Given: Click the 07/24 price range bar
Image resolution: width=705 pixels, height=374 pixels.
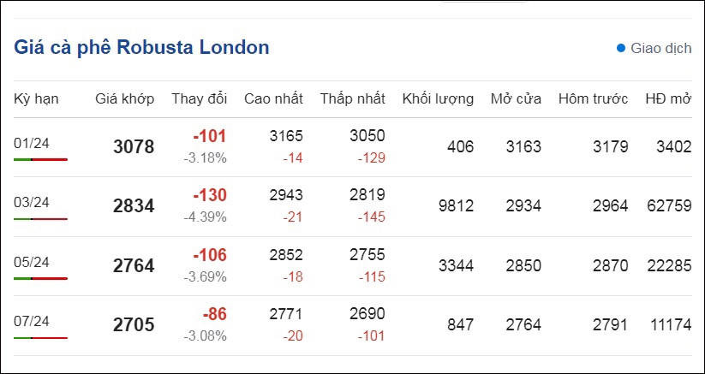Looking at the screenshot, I should tap(40, 338).
